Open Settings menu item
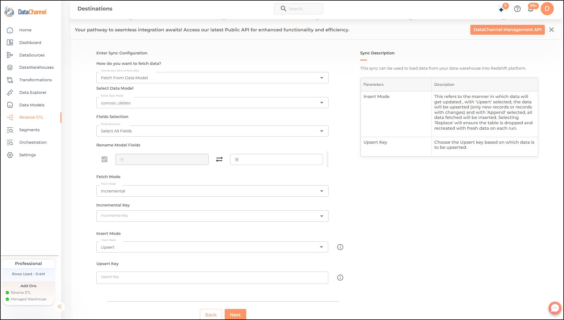 pos(28,155)
